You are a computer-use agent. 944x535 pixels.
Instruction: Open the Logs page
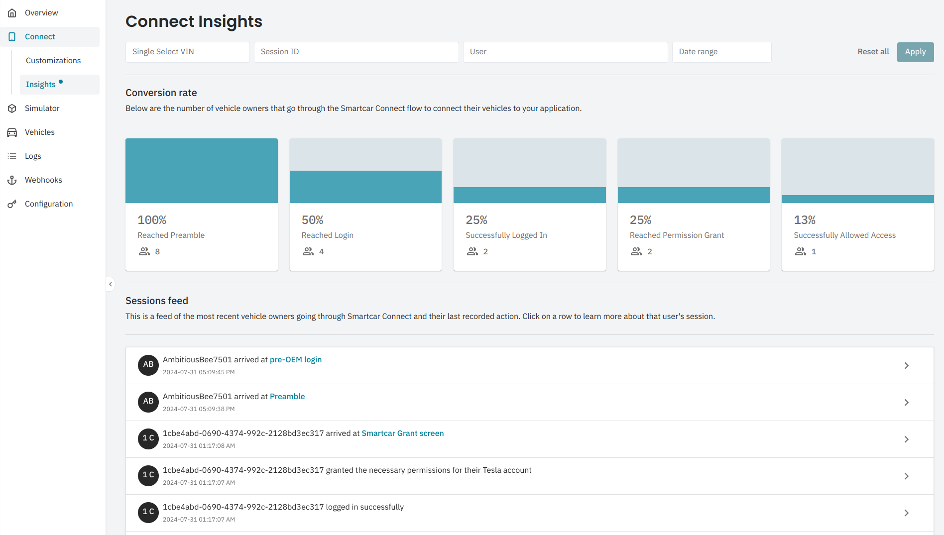tap(50, 156)
